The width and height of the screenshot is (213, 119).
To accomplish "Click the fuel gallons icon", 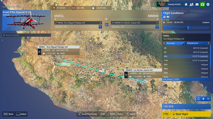I will coord(94,8).
